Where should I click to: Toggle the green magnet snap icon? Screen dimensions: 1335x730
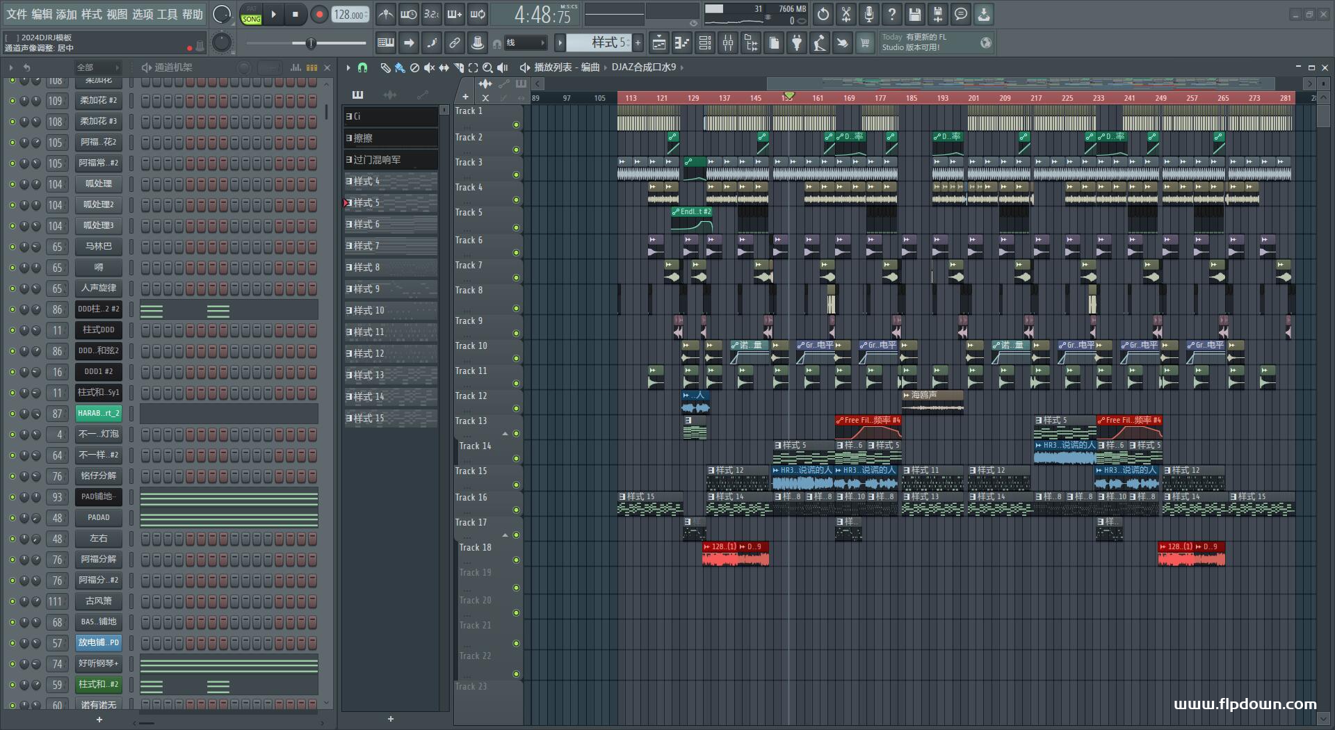click(x=362, y=67)
